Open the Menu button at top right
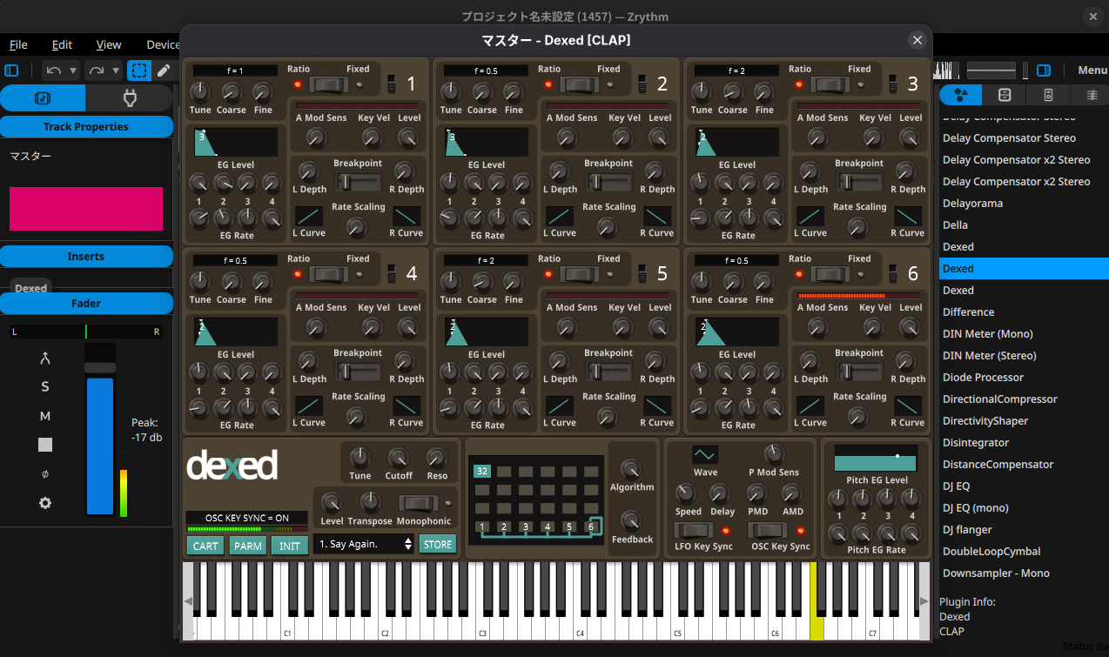This screenshot has height=657, width=1109. (x=1092, y=70)
